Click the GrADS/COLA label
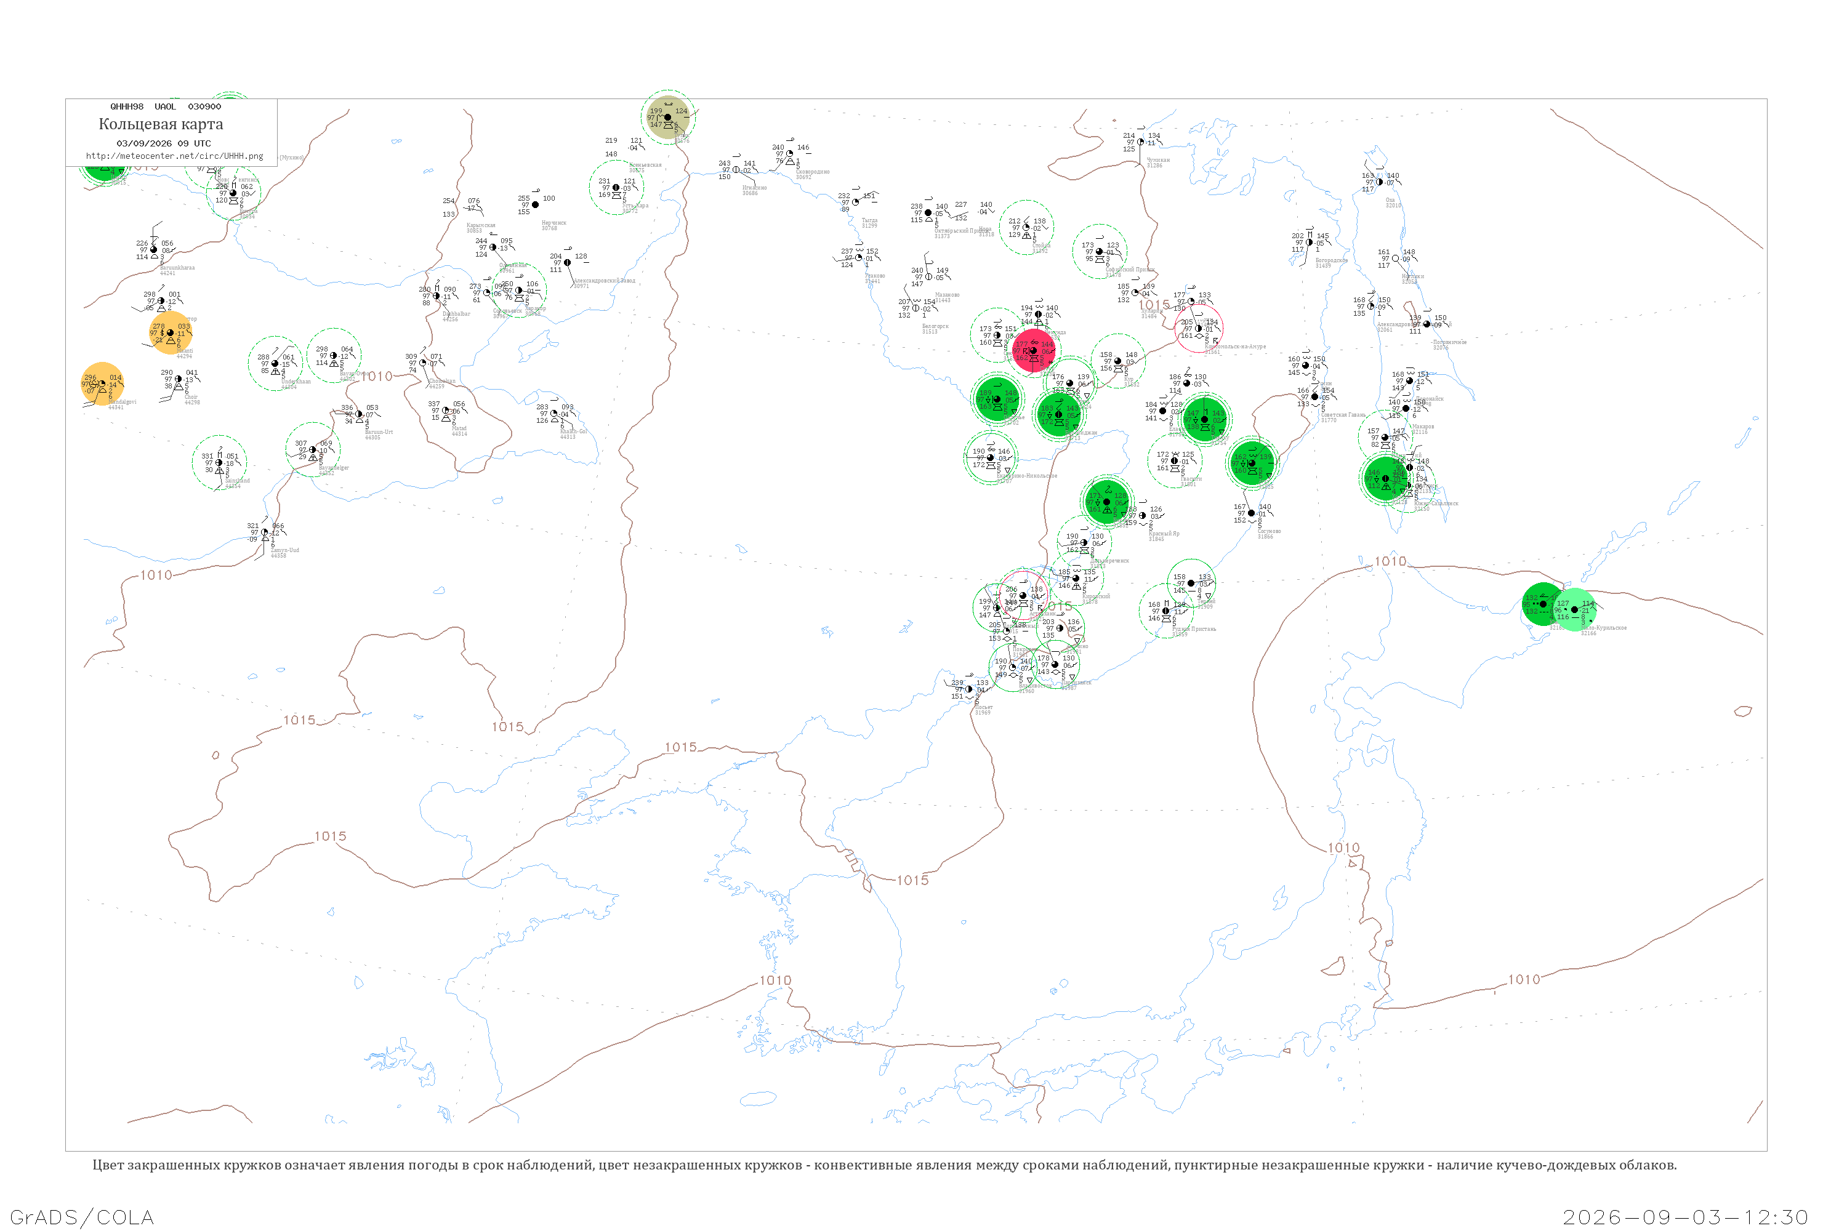The image size is (1847, 1231). pos(82,1217)
